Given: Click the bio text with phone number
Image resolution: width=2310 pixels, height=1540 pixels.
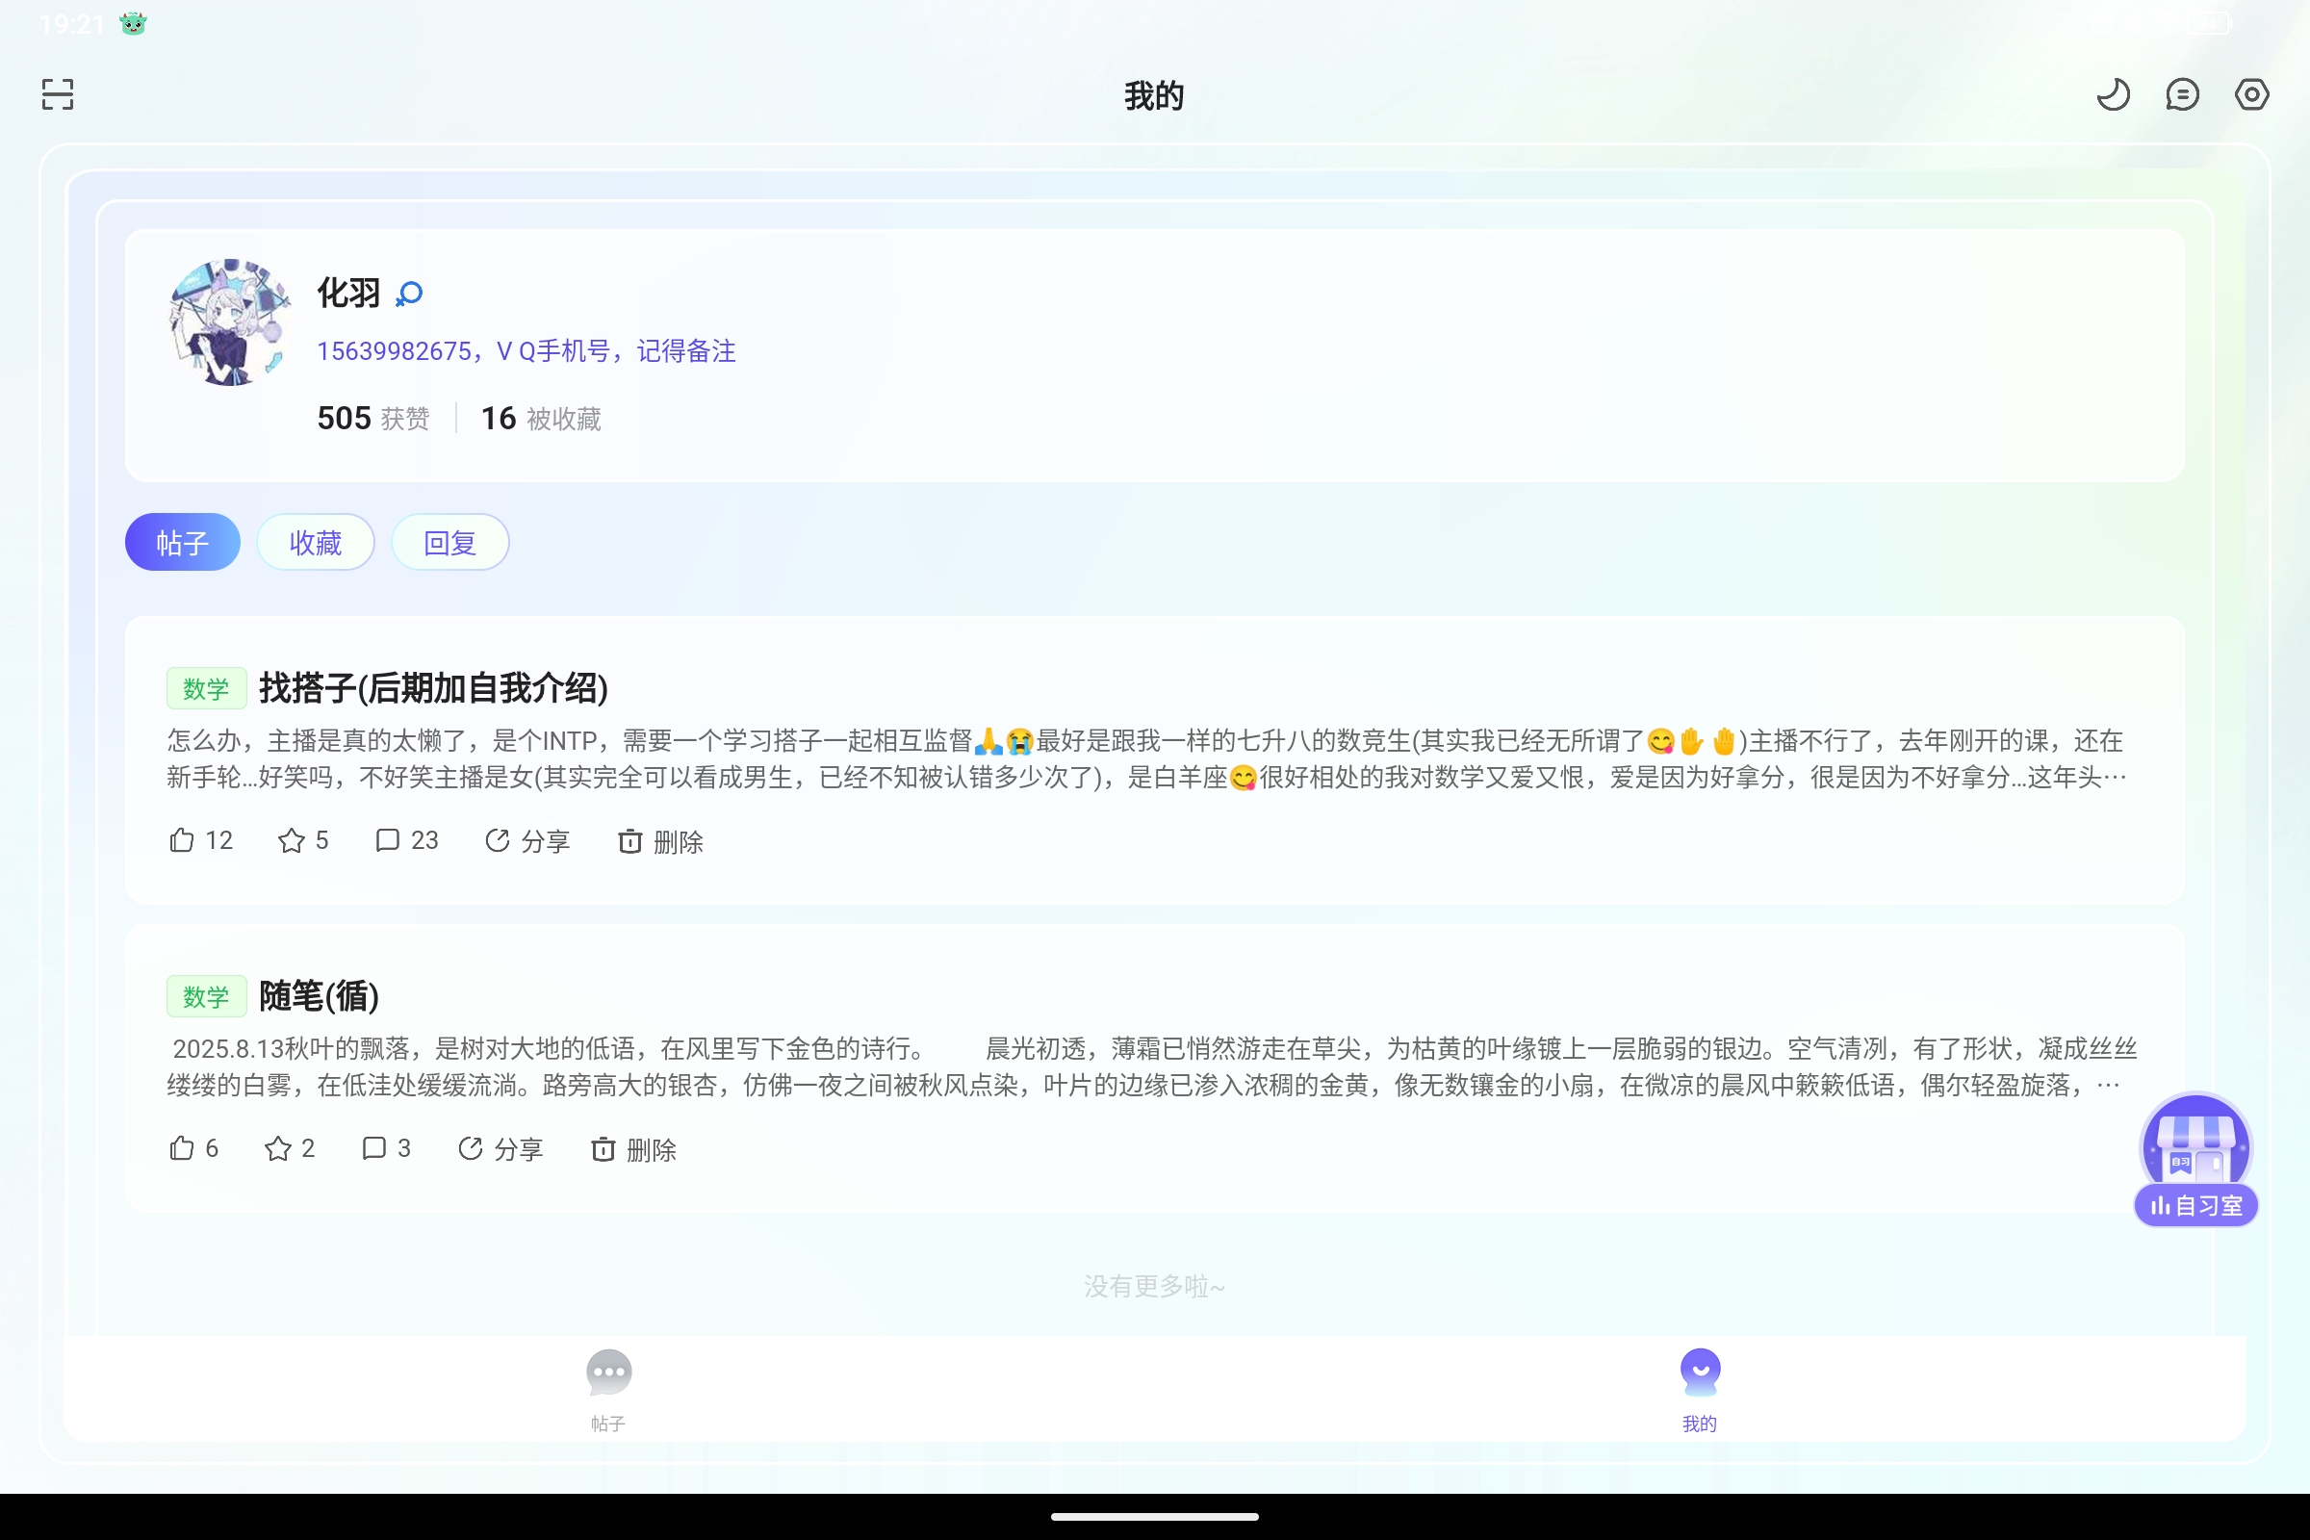Looking at the screenshot, I should pos(526,350).
